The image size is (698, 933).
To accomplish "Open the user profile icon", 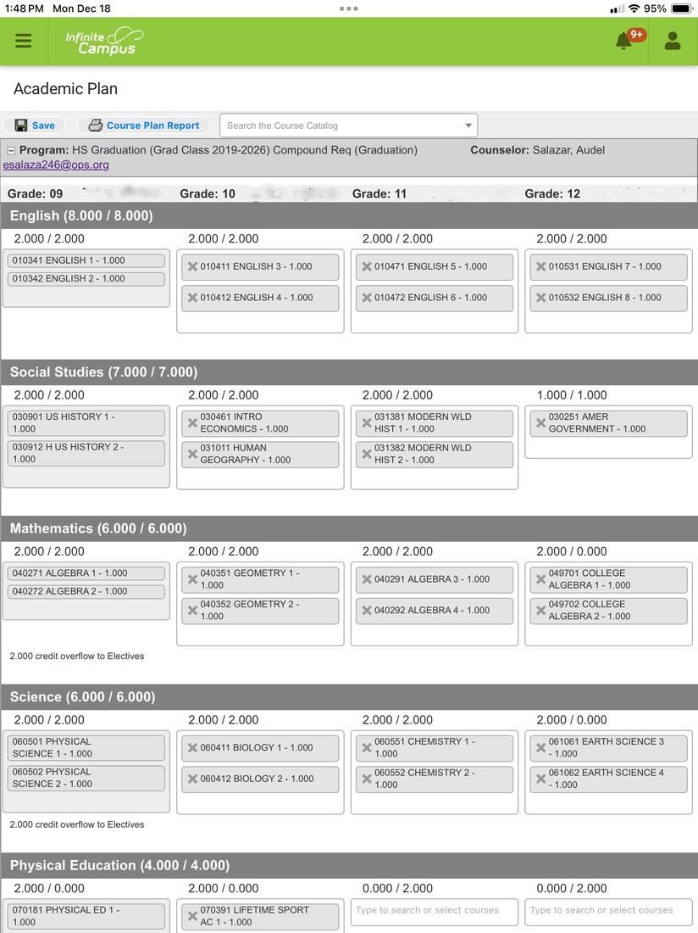I will [x=673, y=41].
